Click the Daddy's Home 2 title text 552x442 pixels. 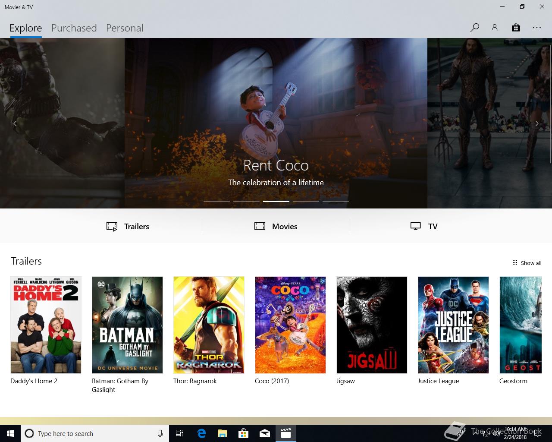34,381
